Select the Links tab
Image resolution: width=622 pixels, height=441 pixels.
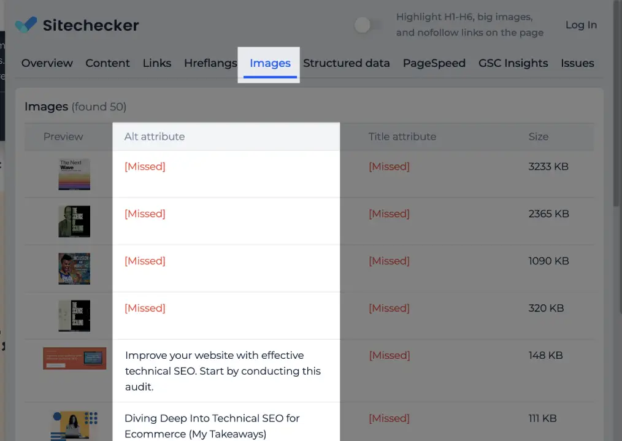pos(157,63)
